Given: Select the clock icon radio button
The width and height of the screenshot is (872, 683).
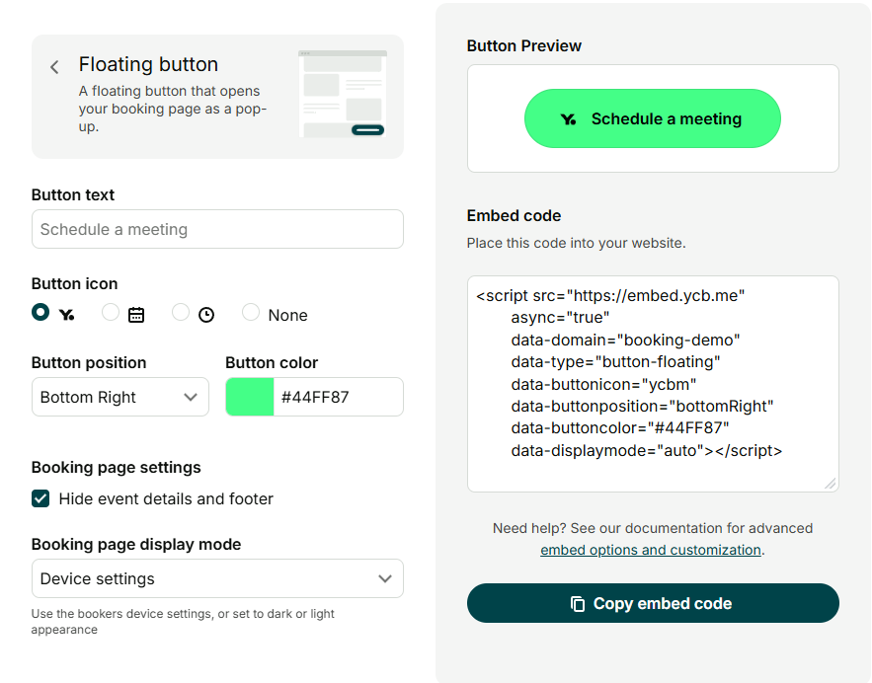Looking at the screenshot, I should coord(181,312).
